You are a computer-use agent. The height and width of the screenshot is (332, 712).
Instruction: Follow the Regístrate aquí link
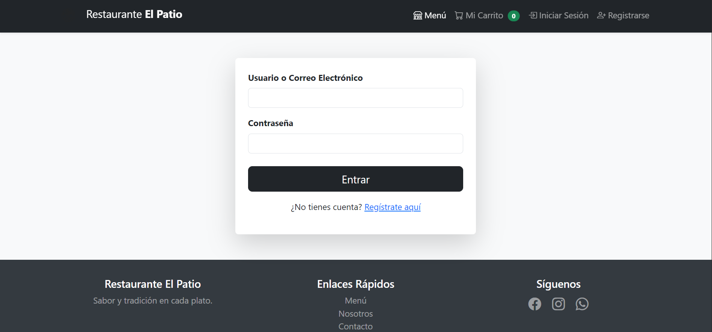tap(392, 207)
